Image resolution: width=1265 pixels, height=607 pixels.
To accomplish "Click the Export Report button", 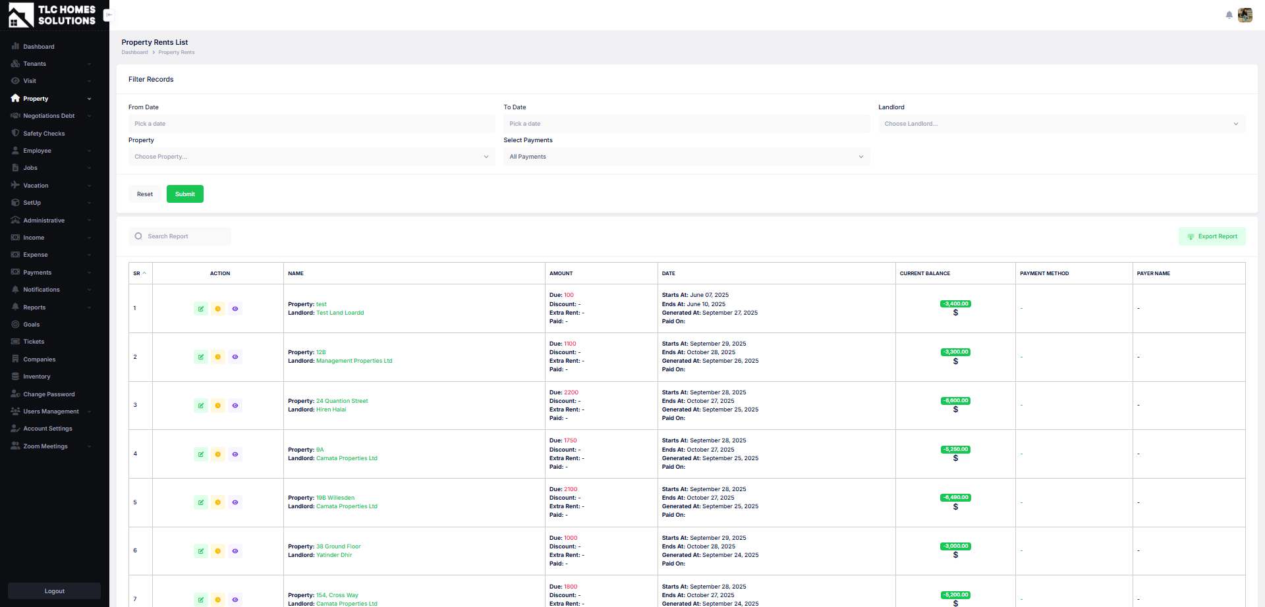I will click(1212, 236).
